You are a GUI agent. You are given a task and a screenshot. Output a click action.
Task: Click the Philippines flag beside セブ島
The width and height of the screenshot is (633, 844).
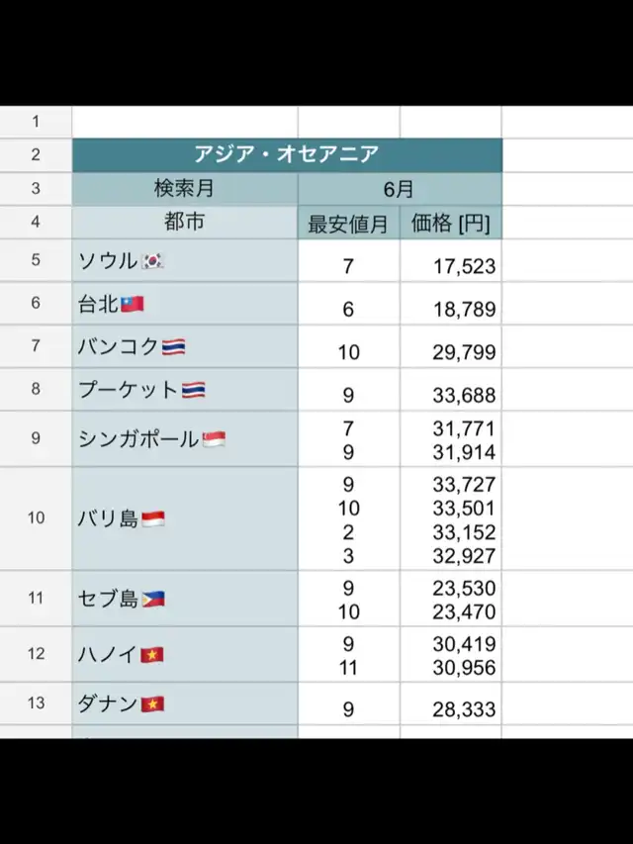[153, 599]
